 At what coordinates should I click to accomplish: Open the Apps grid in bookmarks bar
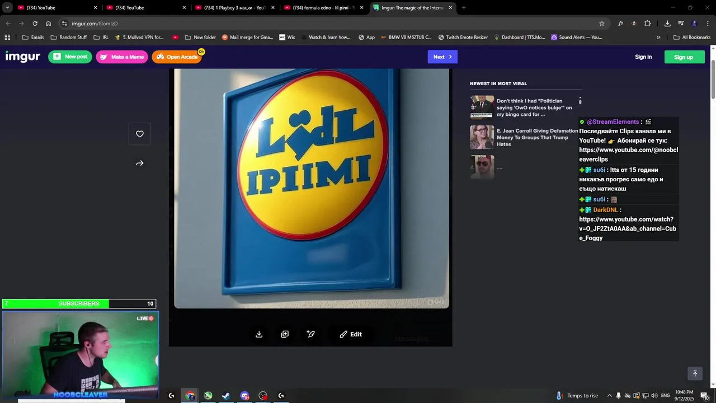click(x=7, y=38)
